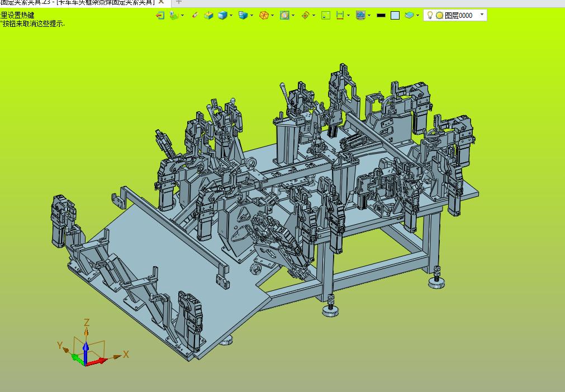
Task: Close the current document tab
Action: click(x=161, y=2)
